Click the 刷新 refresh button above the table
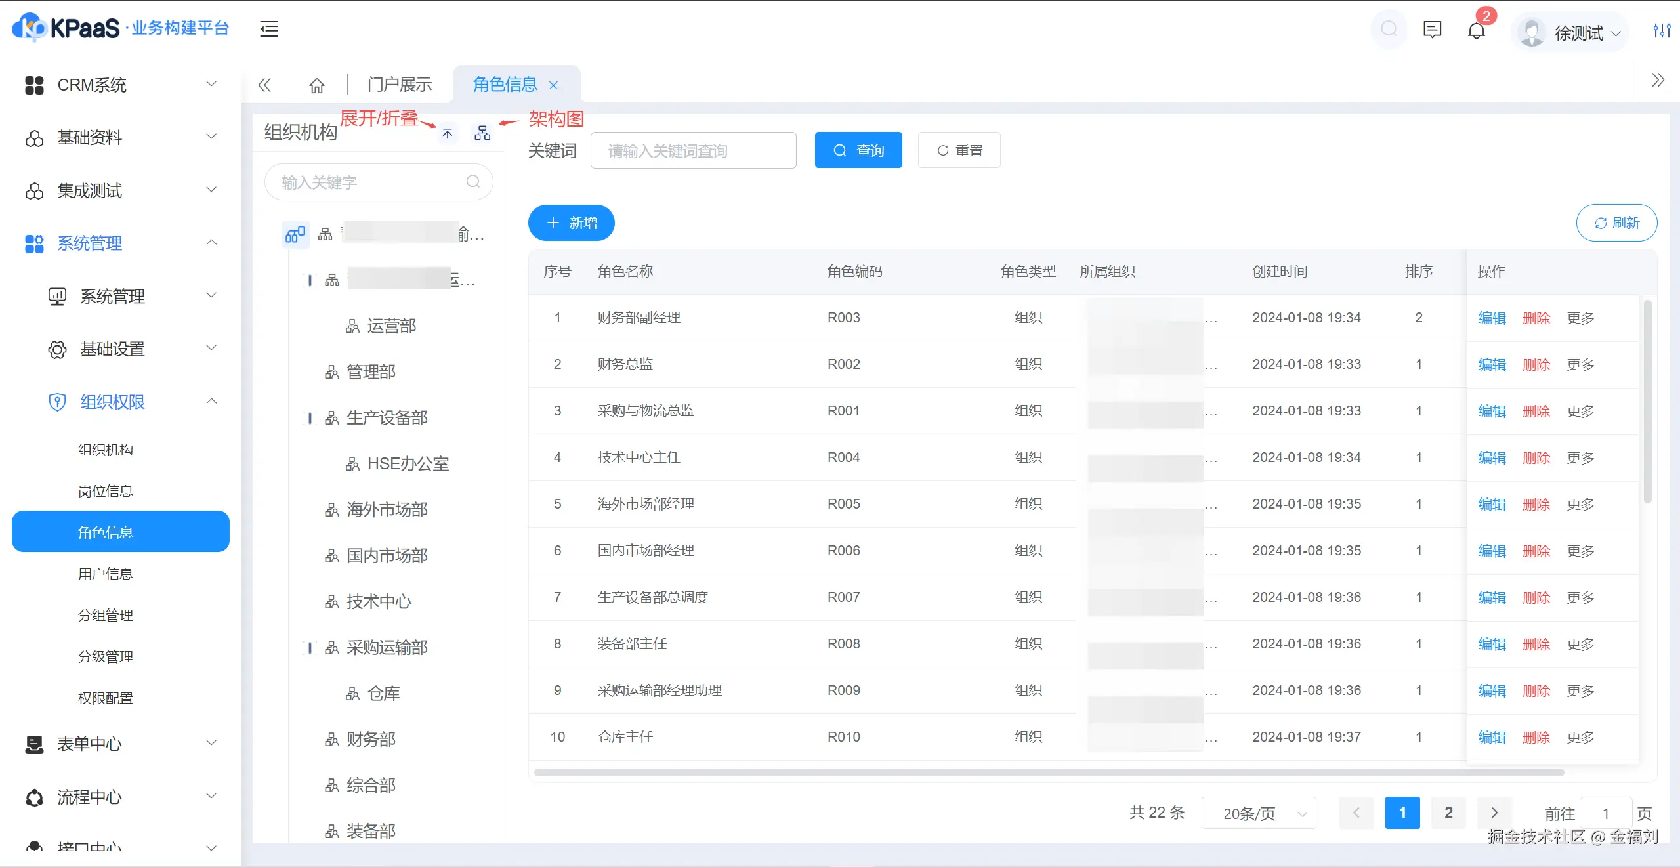1680x867 pixels. (x=1617, y=222)
